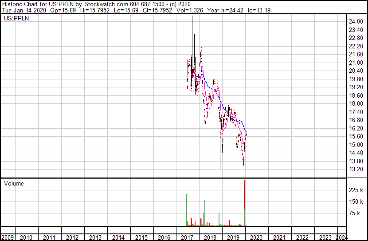Viewport: 368px width, 241px height.
Task: Click the 2009 year label on the axis
Action: click(x=8, y=237)
